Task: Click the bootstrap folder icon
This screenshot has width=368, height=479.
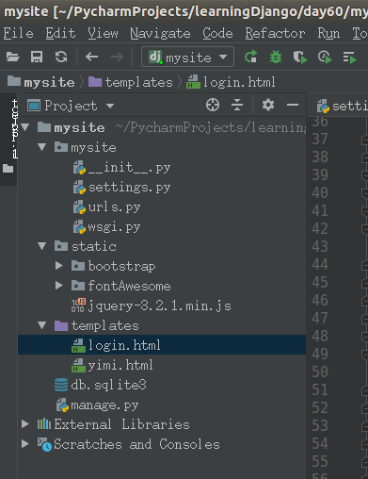Action: click(78, 266)
